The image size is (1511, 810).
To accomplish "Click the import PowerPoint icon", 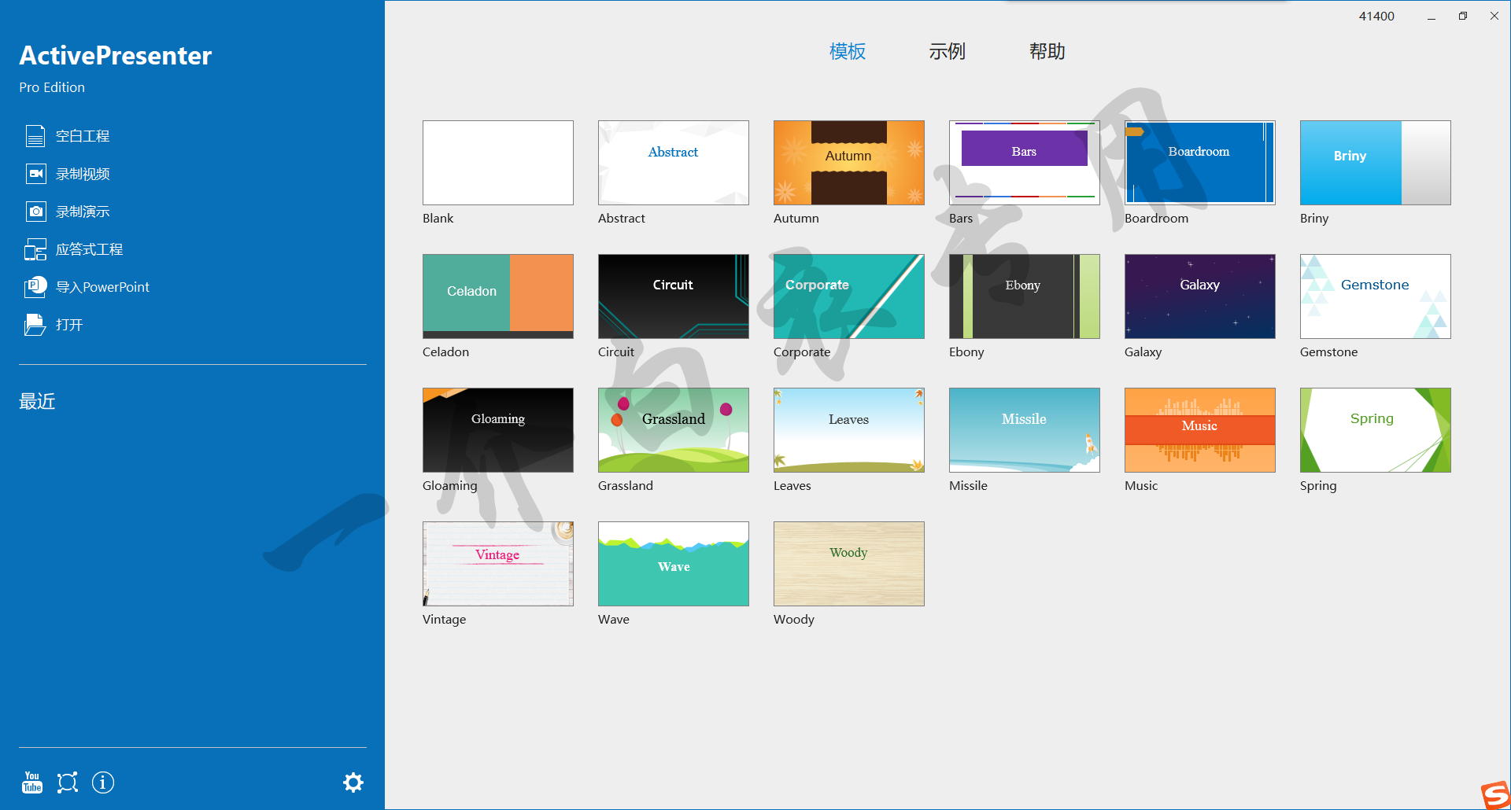I will [x=35, y=287].
